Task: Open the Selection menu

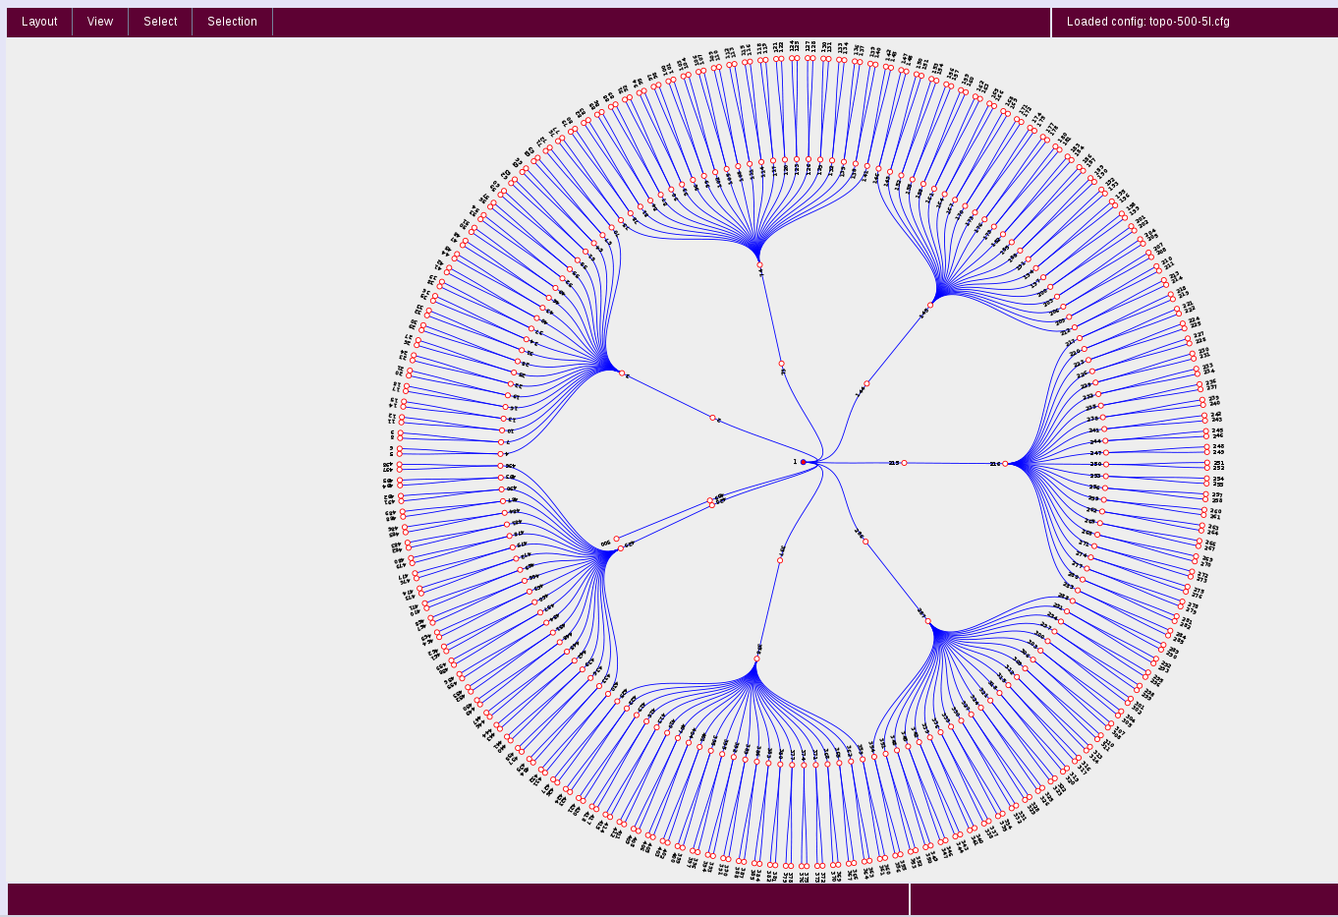Action: [x=232, y=22]
